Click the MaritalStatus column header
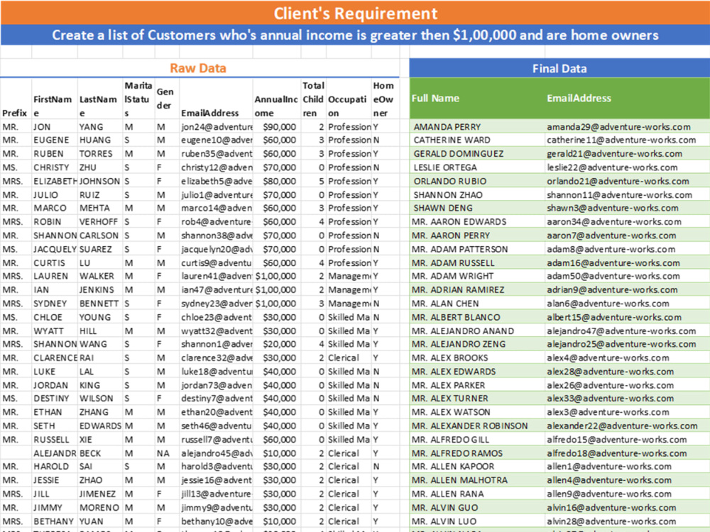The height and width of the screenshot is (532, 710). point(138,99)
